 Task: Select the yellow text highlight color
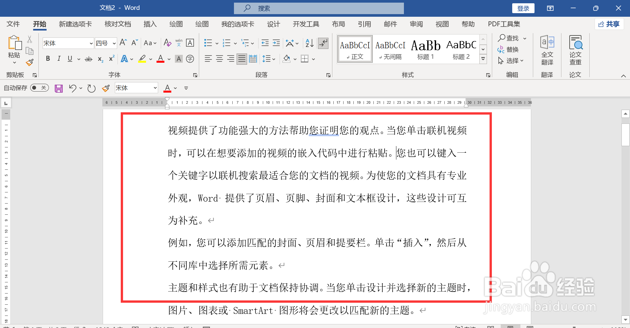pos(142,59)
